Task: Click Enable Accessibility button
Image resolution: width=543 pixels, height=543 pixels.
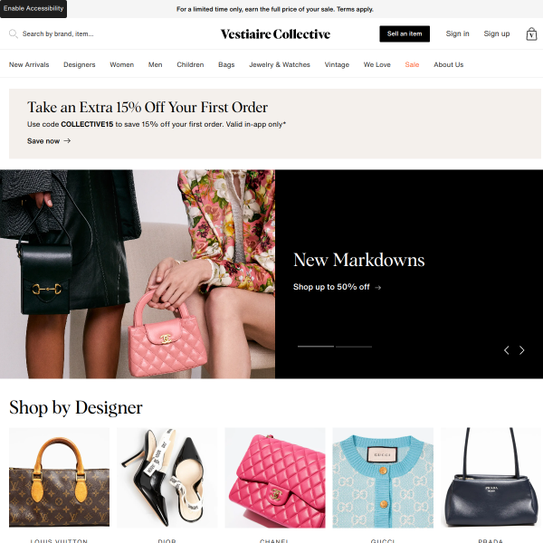Action: click(x=33, y=9)
